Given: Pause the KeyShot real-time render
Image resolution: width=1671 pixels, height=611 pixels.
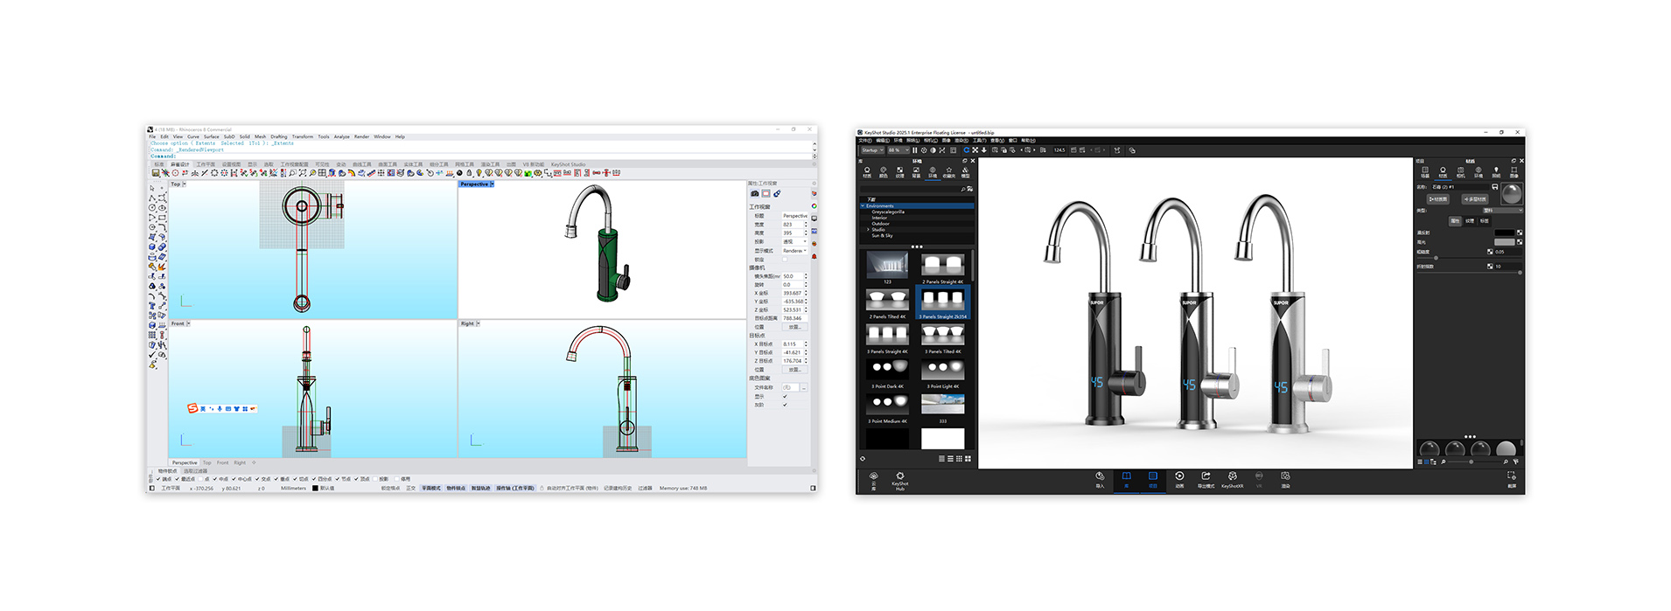Looking at the screenshot, I should coord(915,150).
